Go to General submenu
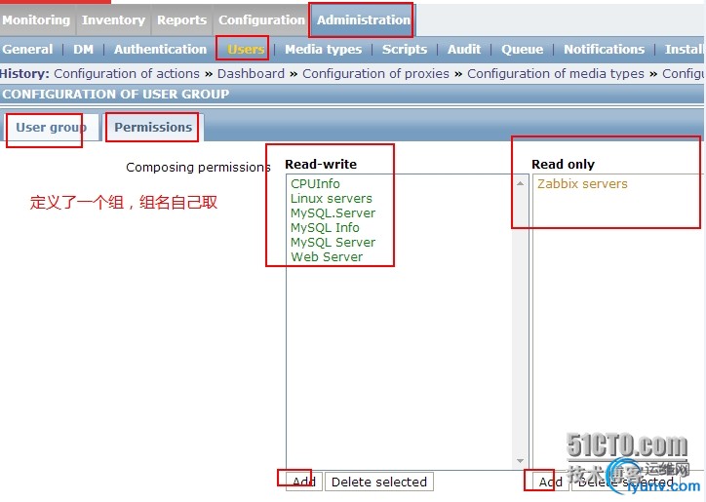Screen dimensions: 706x502 pos(27,49)
